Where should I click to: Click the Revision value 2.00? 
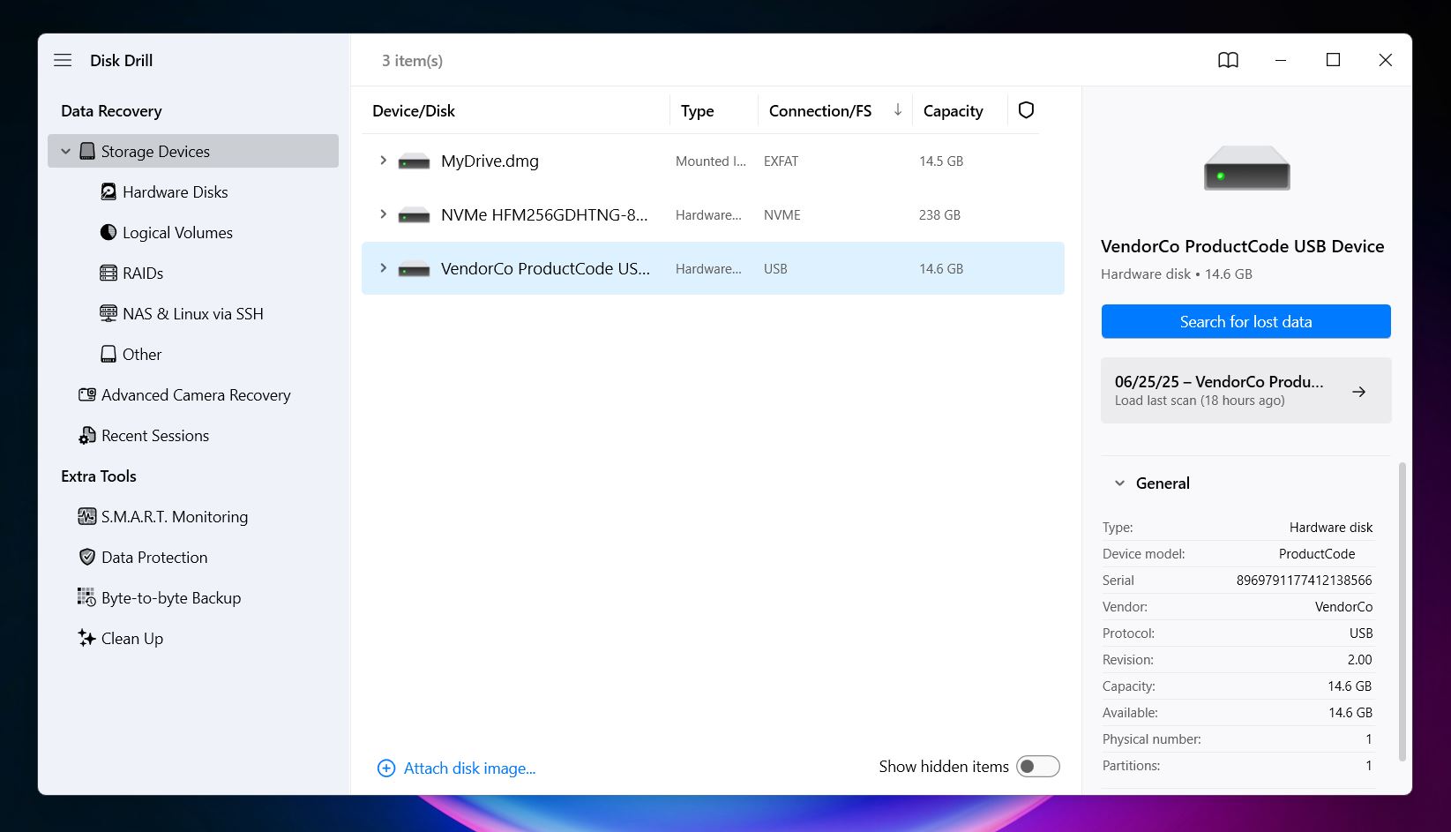[1359, 660]
